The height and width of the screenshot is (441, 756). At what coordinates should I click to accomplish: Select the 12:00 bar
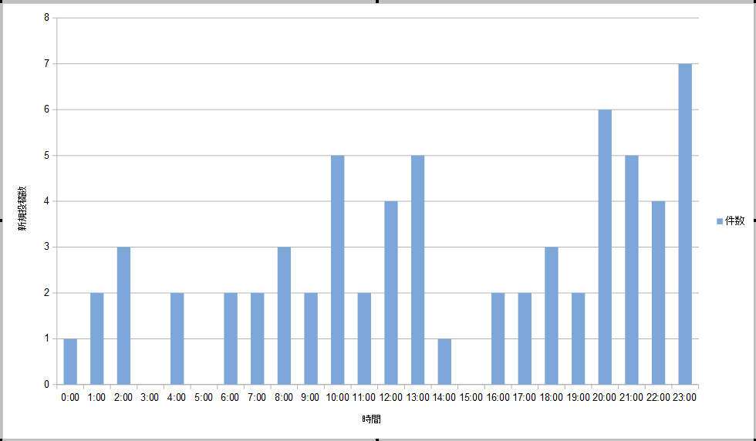[391, 293]
